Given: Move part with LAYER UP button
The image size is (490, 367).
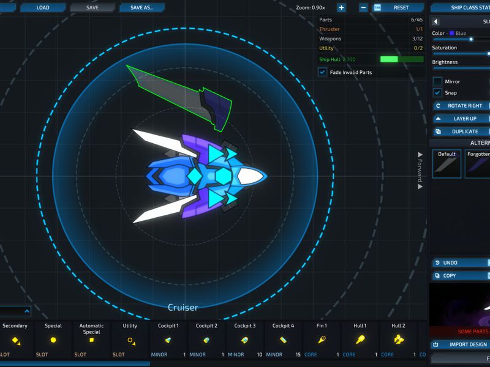Looking at the screenshot, I should point(461,119).
